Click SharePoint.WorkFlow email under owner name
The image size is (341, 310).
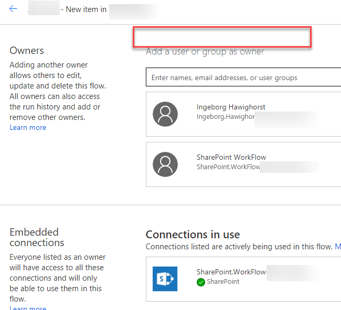pos(228,167)
